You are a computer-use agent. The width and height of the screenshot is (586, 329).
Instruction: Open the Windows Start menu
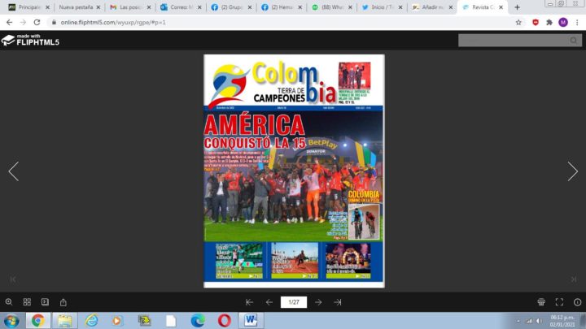coord(11,320)
